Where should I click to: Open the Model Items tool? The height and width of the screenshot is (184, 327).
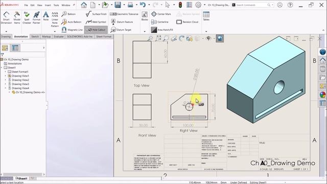[x=17, y=18]
